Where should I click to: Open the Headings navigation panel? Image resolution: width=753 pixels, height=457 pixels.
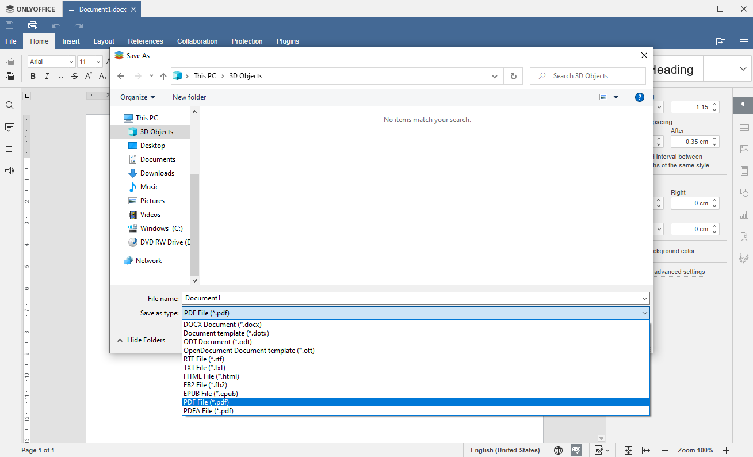(10, 149)
